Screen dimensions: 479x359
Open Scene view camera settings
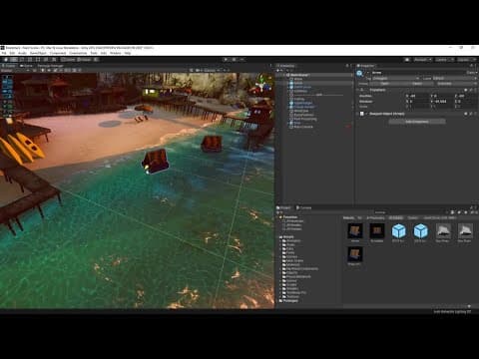point(199,71)
